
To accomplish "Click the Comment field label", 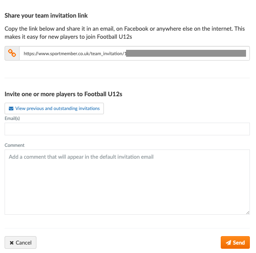I will pos(15,145).
